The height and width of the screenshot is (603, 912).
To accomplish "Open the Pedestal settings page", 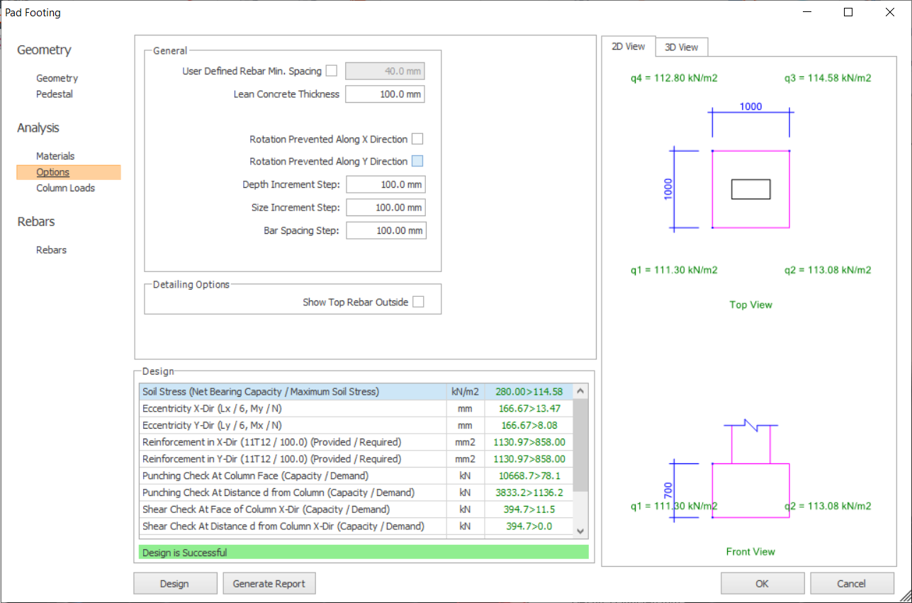I will 55,94.
